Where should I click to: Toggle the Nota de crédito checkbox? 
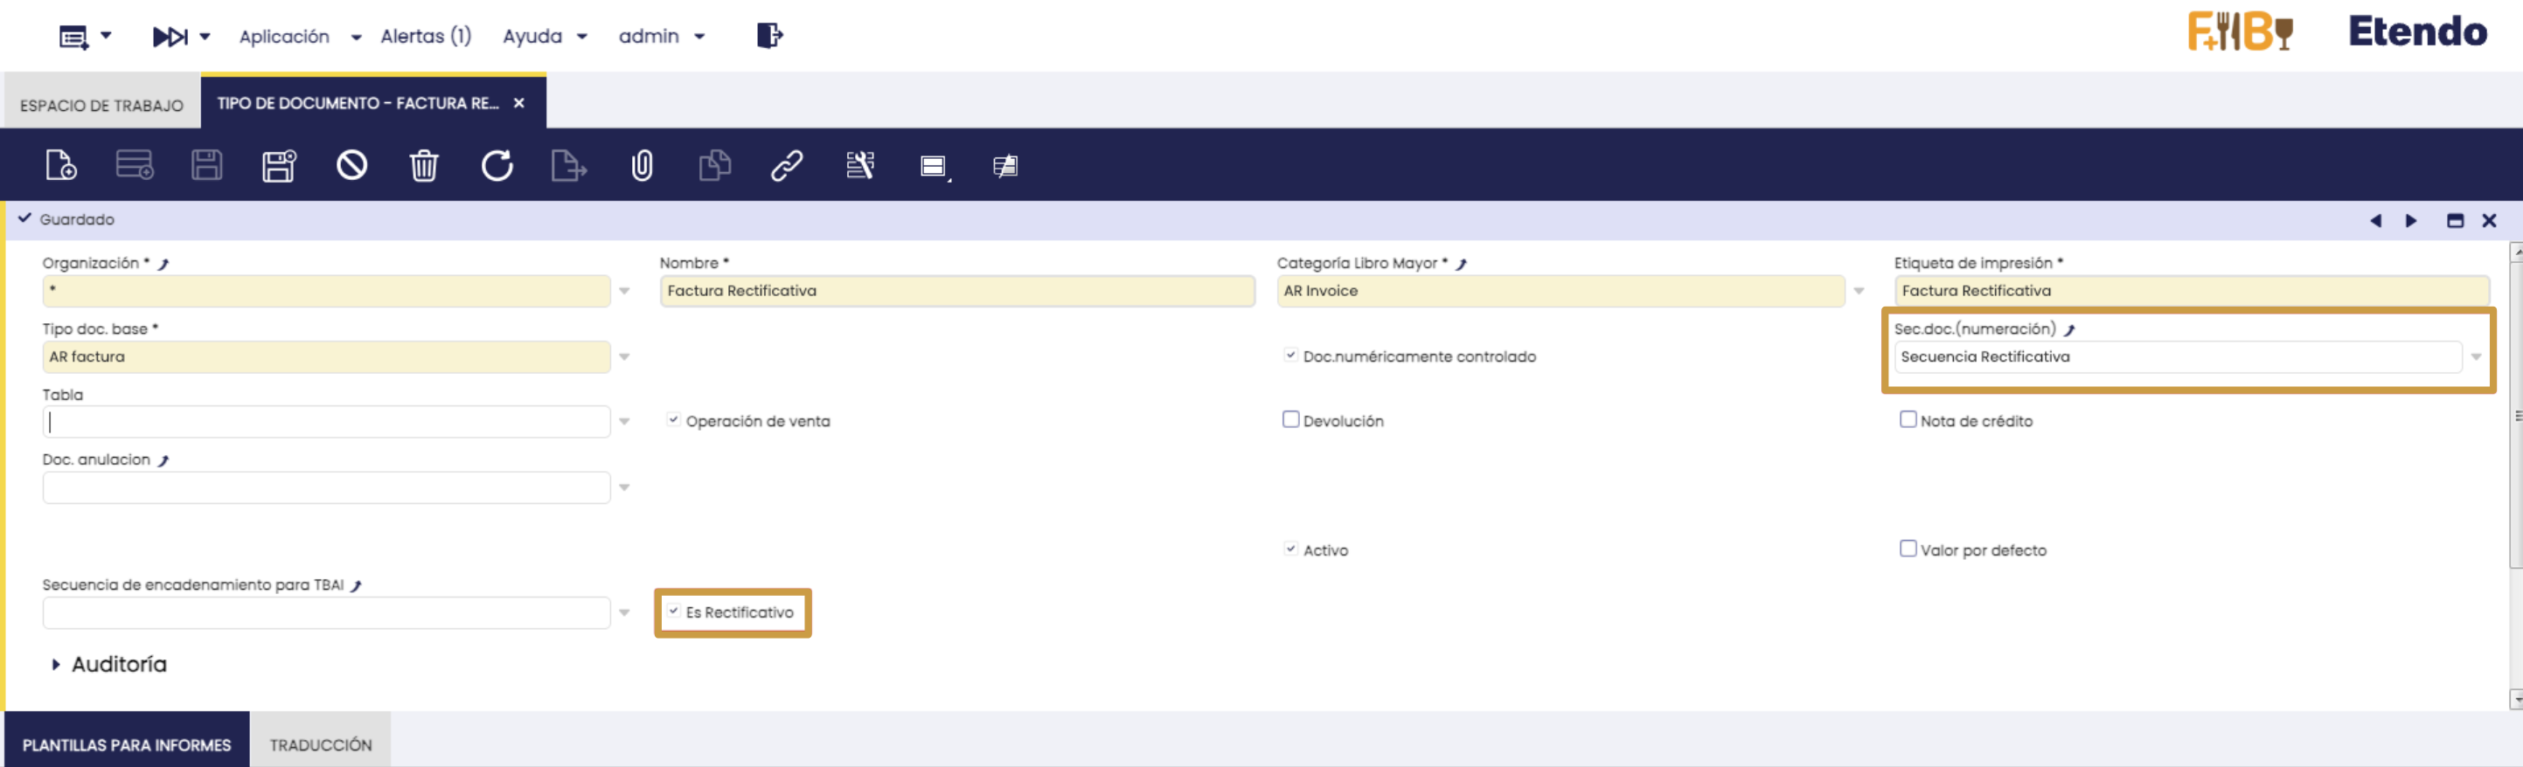tap(1908, 419)
